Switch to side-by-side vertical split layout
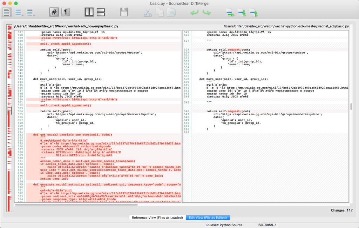The image size is (359, 228). (89, 12)
